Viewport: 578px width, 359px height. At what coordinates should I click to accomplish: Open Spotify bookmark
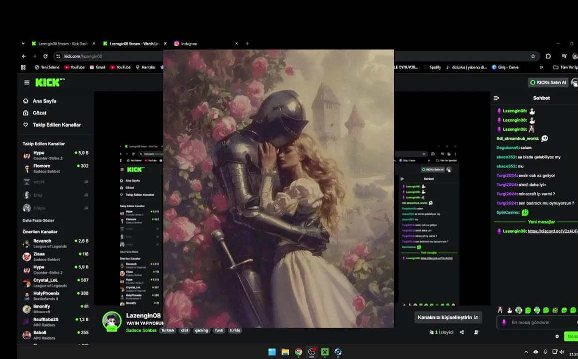(433, 67)
